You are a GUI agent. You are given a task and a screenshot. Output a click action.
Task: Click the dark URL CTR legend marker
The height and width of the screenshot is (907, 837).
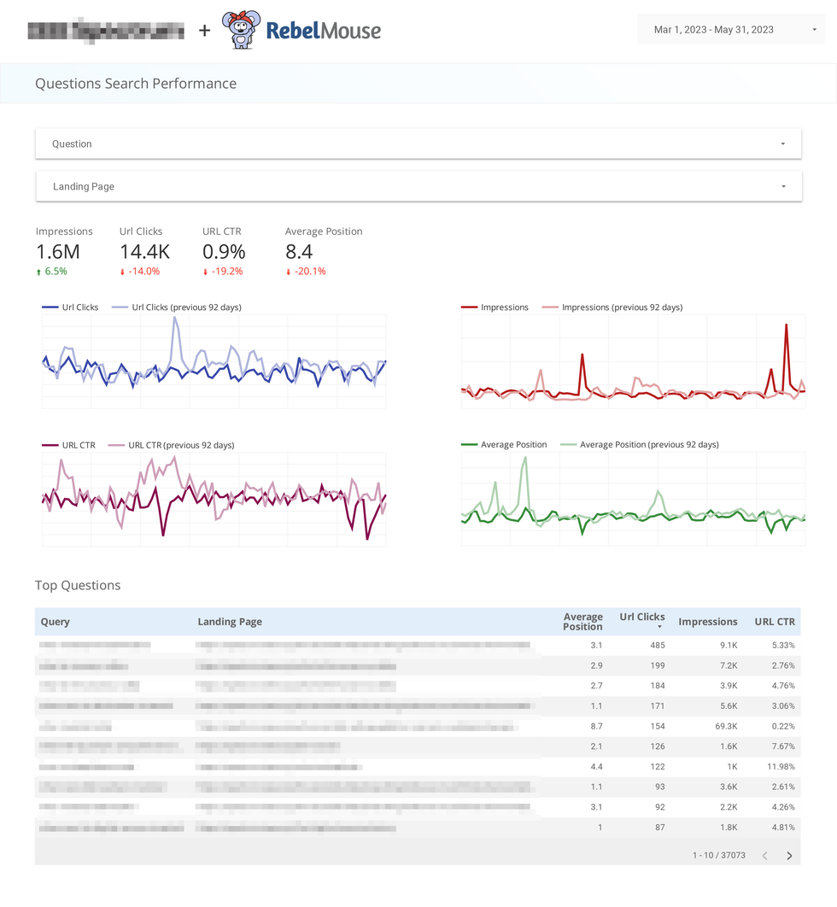(50, 444)
